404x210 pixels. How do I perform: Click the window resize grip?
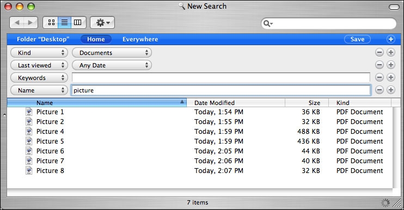pos(397,203)
